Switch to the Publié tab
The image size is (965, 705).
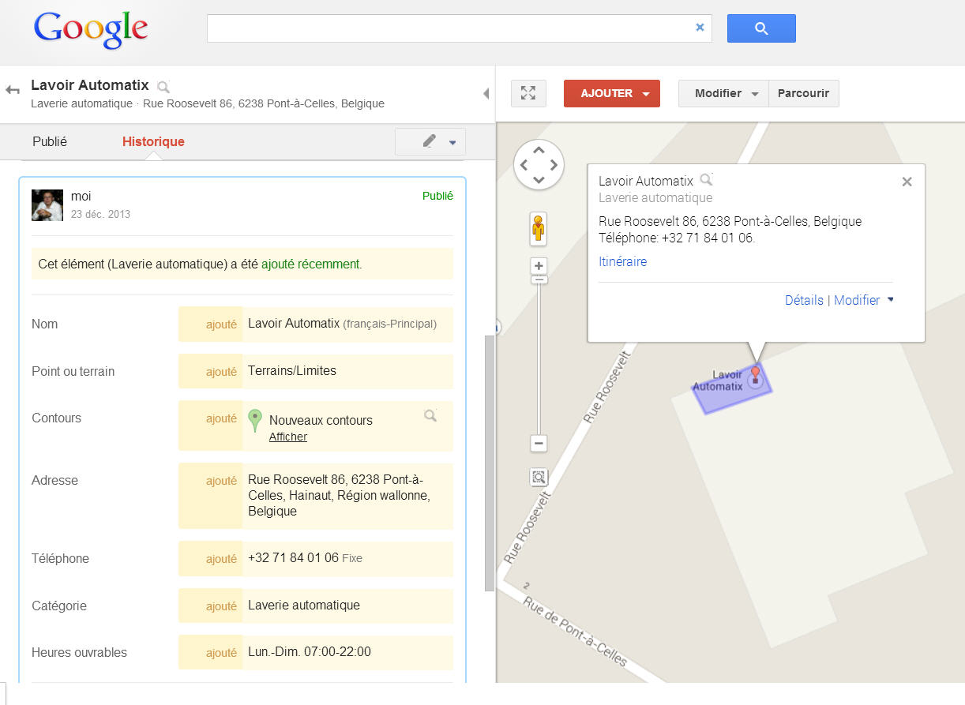[x=50, y=142]
